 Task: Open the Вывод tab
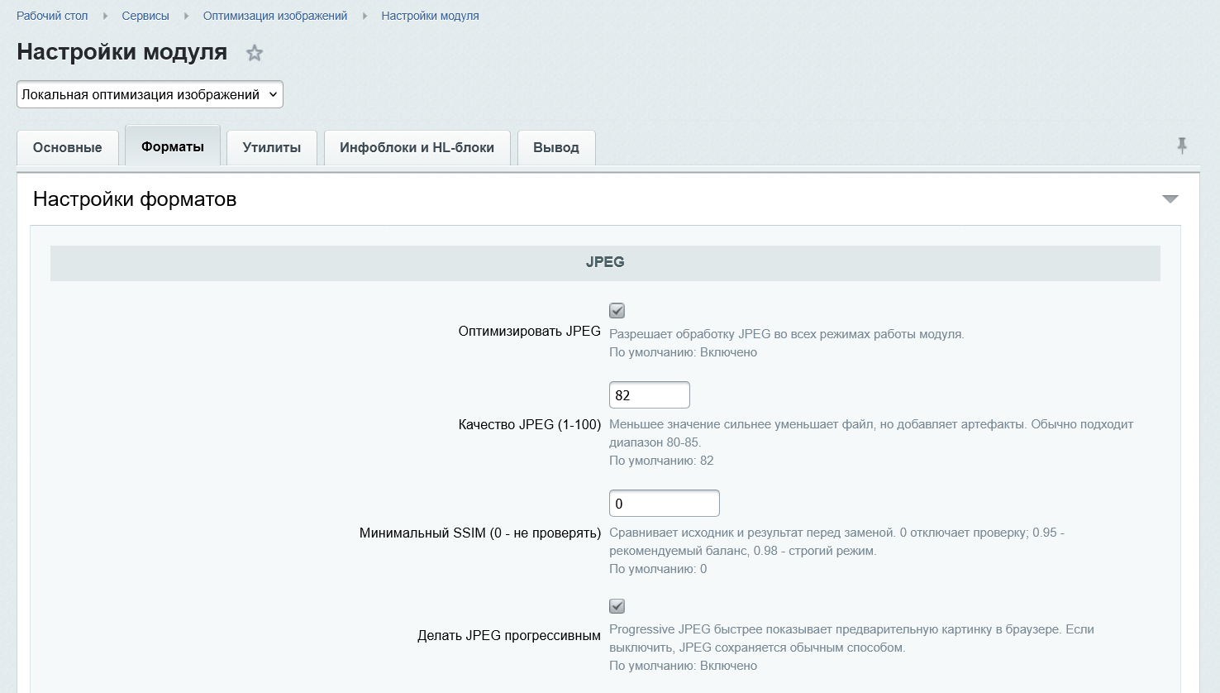[x=556, y=147]
